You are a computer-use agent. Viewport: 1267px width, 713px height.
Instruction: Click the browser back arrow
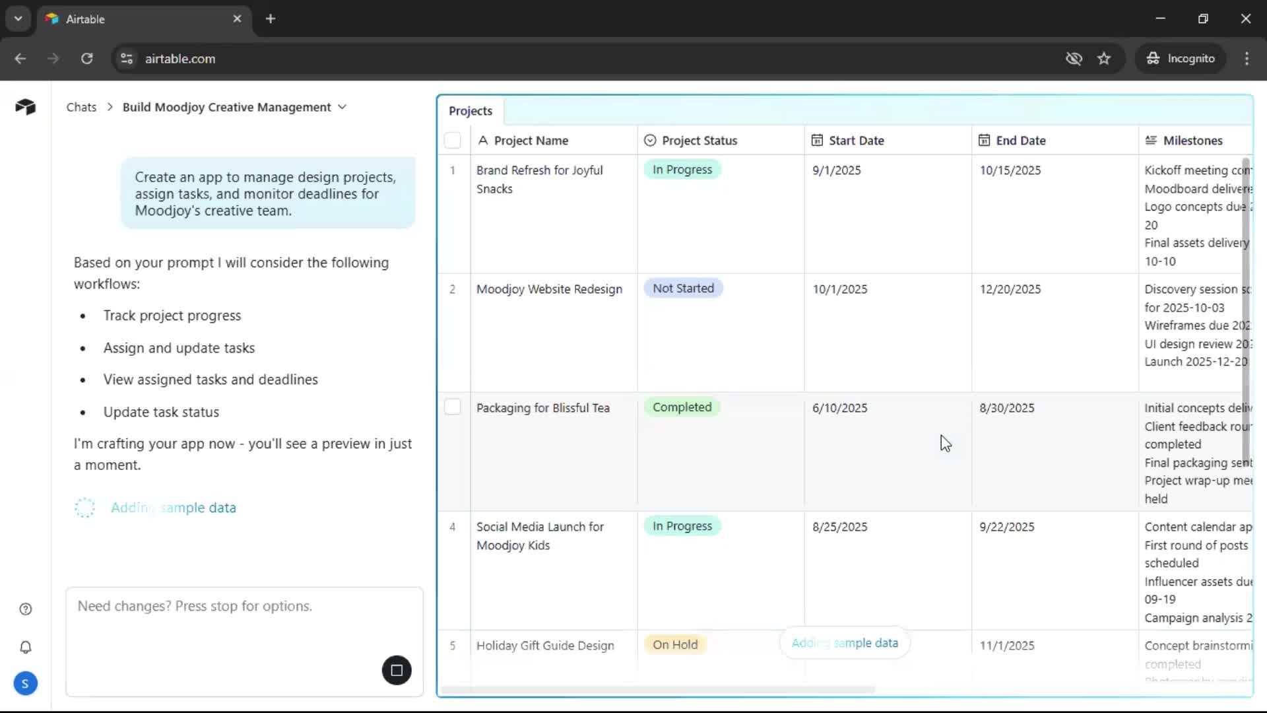point(20,58)
